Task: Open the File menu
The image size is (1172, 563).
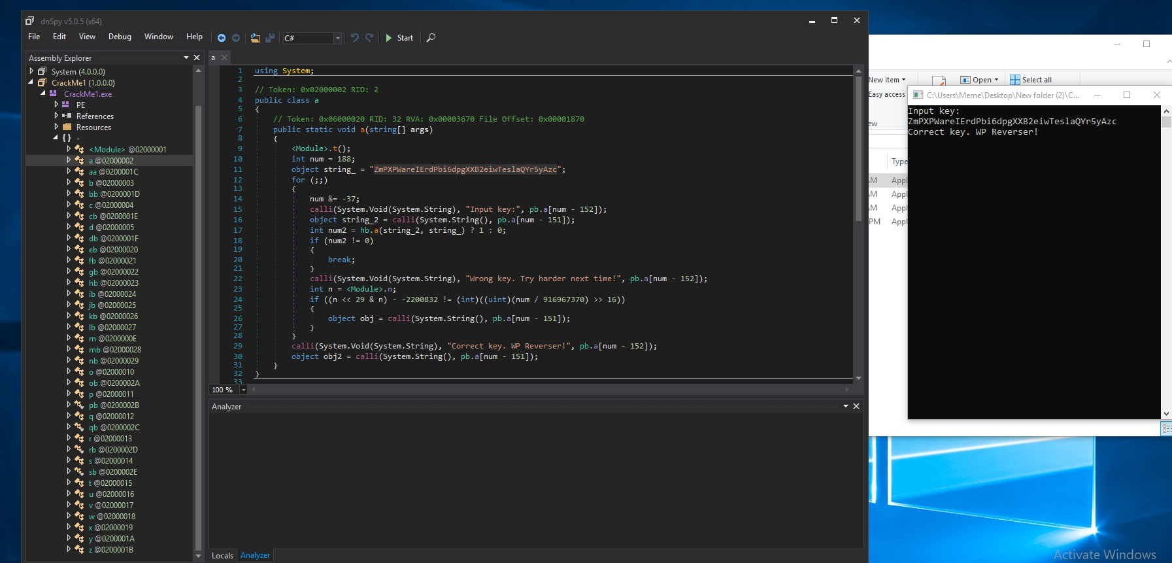Action: click(34, 37)
